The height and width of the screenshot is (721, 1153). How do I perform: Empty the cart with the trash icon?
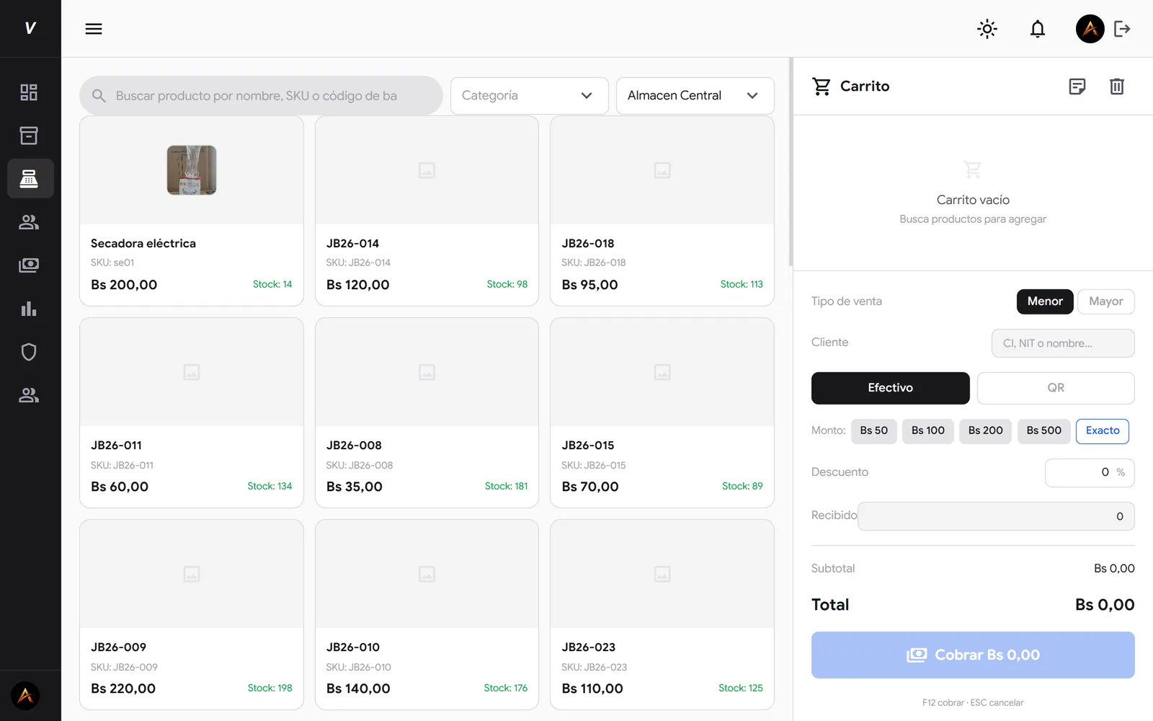pyautogui.click(x=1117, y=87)
